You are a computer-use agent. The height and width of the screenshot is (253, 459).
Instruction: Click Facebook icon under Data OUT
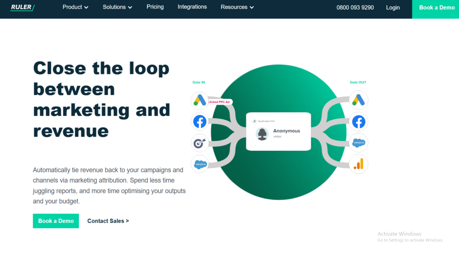[359, 121]
